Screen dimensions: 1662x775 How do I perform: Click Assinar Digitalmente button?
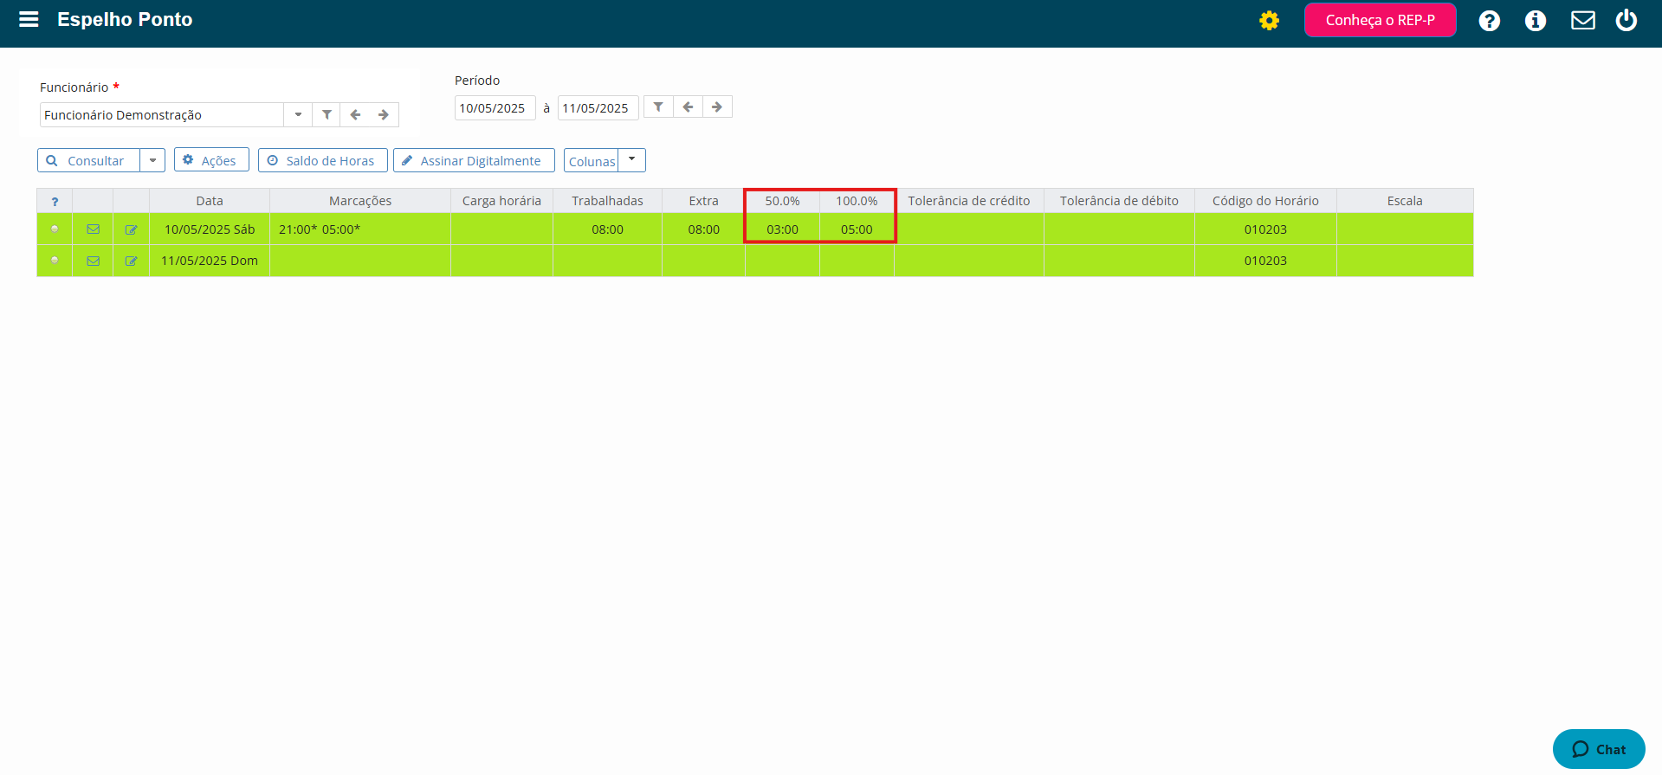click(474, 160)
